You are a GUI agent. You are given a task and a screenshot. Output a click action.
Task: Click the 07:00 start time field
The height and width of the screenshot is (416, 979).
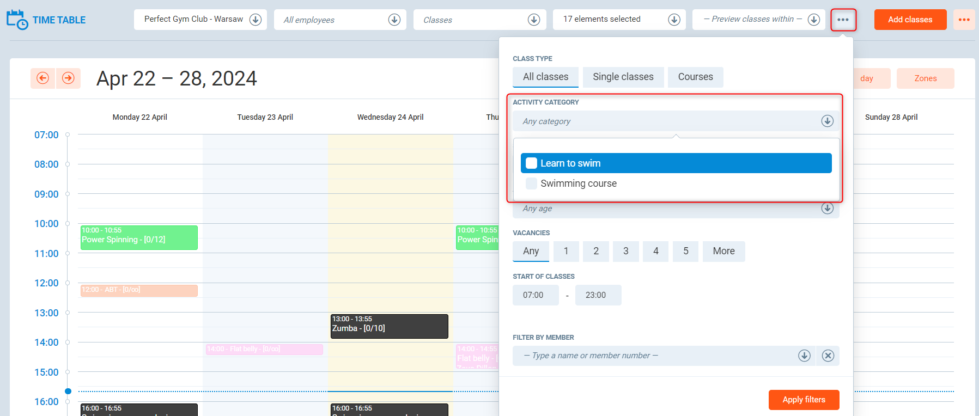pos(535,295)
